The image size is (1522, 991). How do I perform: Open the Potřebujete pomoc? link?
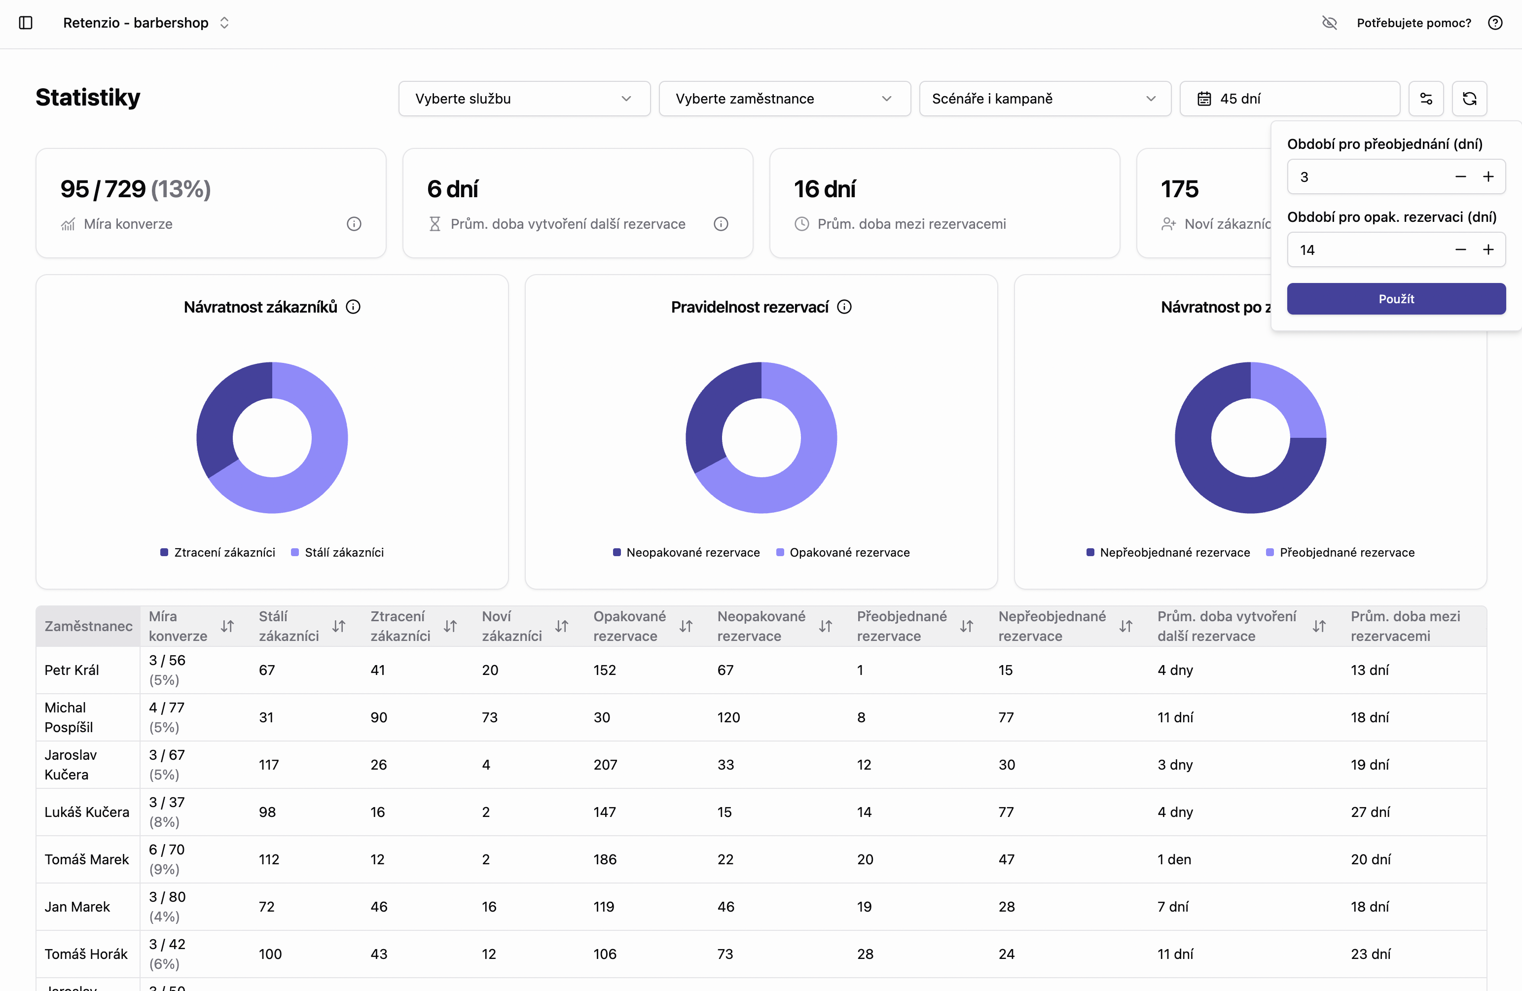click(x=1413, y=22)
